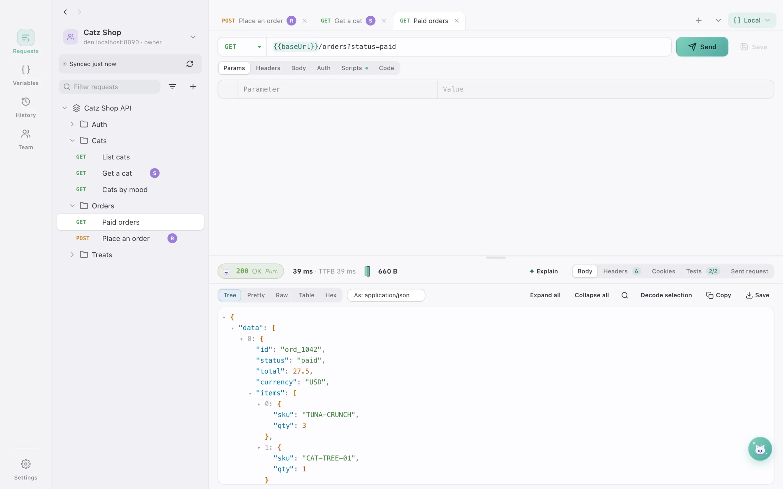The image size is (783, 489).
Task: Open the History sidebar section
Action: [x=26, y=107]
